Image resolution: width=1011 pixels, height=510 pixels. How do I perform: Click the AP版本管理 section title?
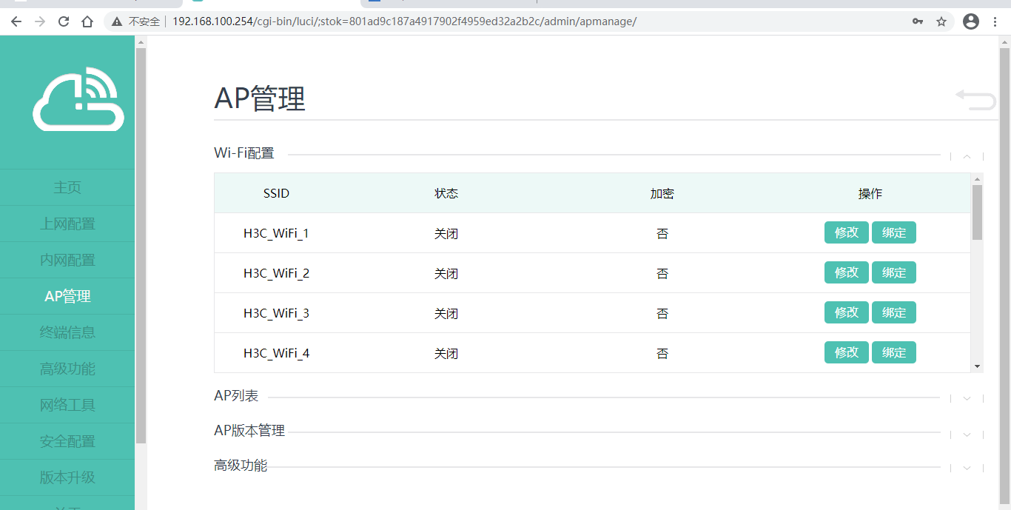tap(249, 431)
